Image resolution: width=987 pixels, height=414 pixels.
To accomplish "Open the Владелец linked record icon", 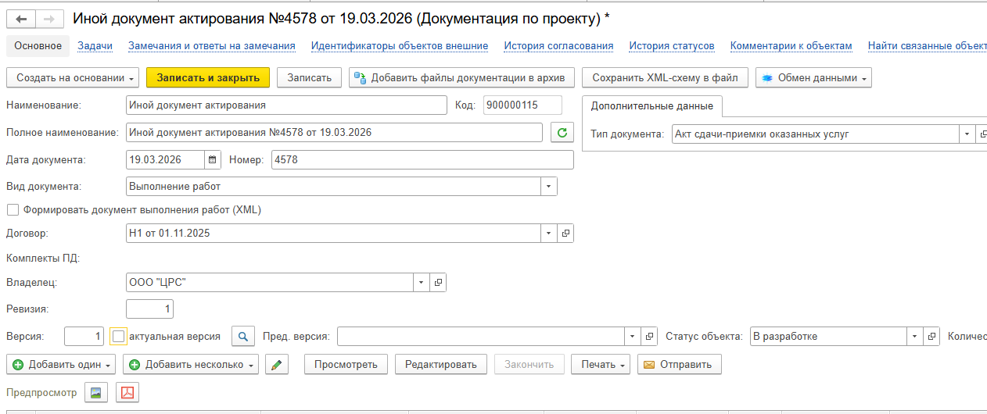I will click(438, 283).
